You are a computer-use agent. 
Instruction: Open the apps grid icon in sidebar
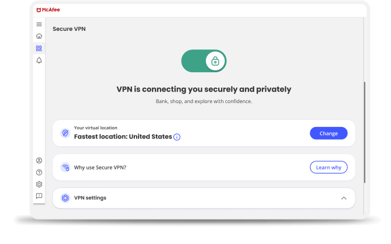39,48
